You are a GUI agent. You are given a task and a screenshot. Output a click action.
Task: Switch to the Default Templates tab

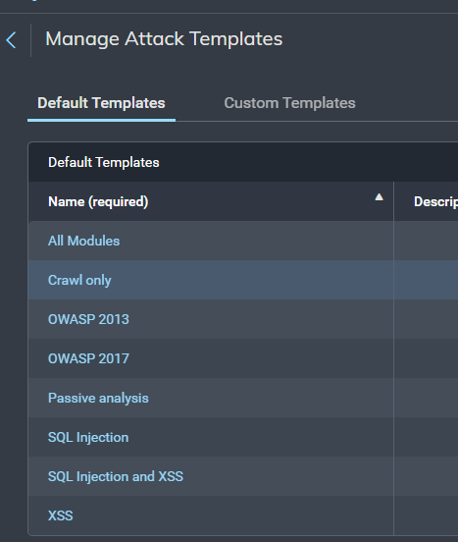[x=101, y=103]
